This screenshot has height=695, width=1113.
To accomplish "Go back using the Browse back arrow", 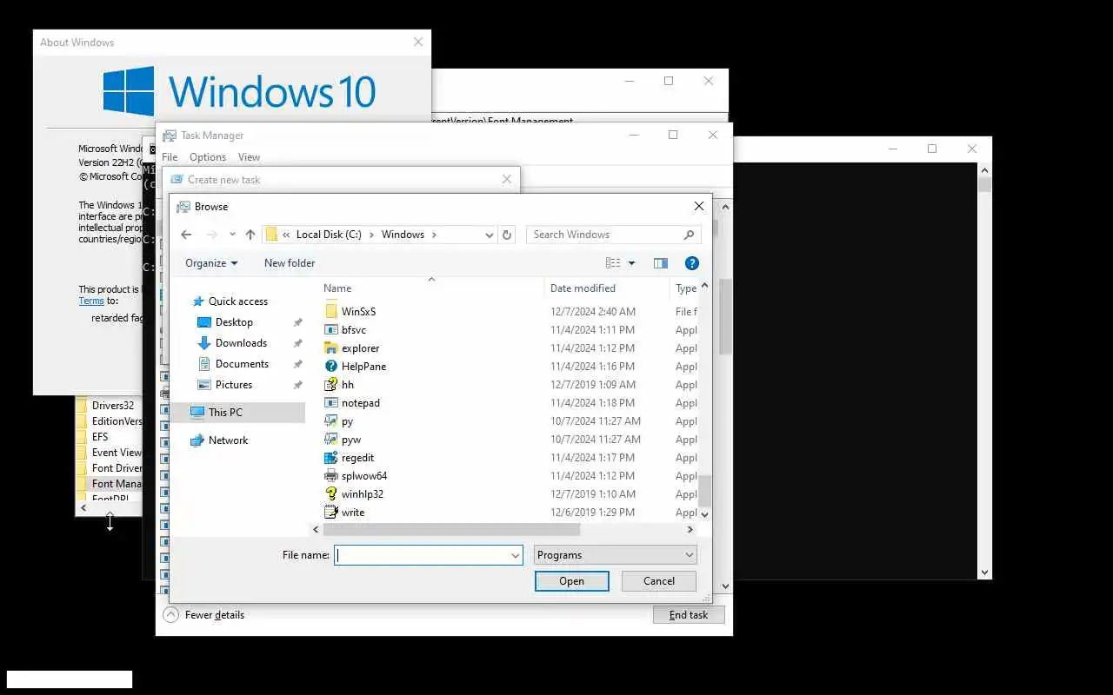I will pyautogui.click(x=186, y=235).
